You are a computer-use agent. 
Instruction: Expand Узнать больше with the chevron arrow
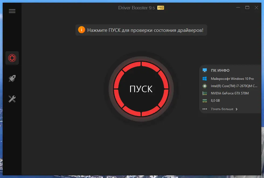(x=237, y=109)
